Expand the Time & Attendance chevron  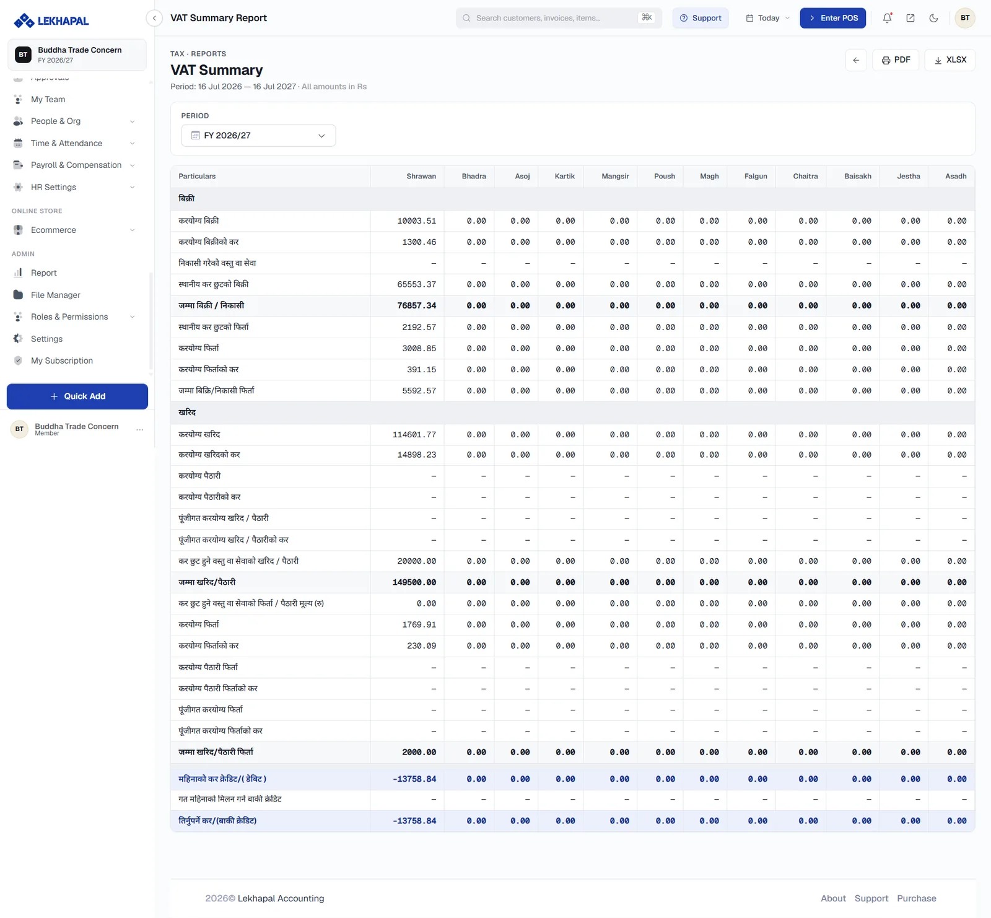(x=132, y=143)
